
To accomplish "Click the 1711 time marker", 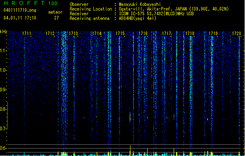I will [x=26, y=34].
